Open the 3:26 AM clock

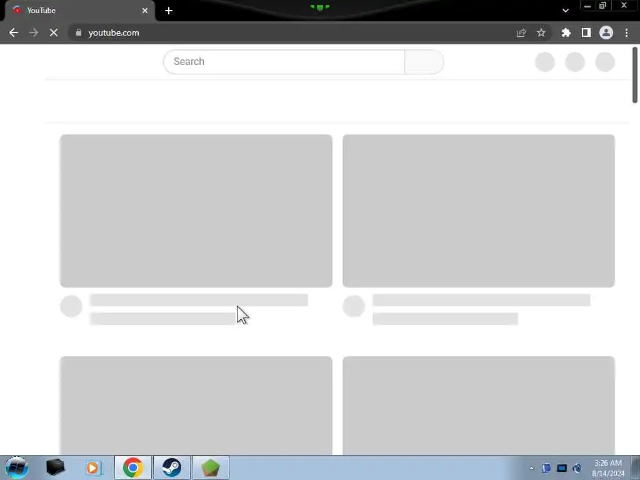tap(607, 468)
